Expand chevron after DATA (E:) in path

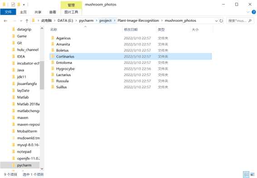pyautogui.click(x=76, y=21)
